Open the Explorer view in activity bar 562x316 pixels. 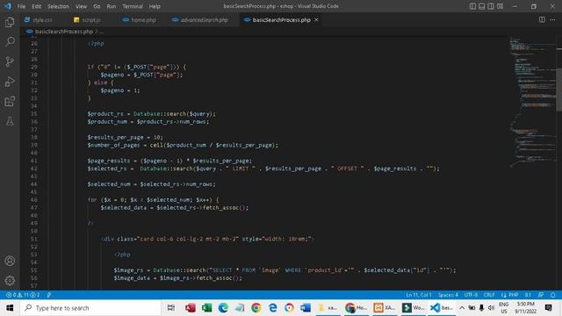10,22
